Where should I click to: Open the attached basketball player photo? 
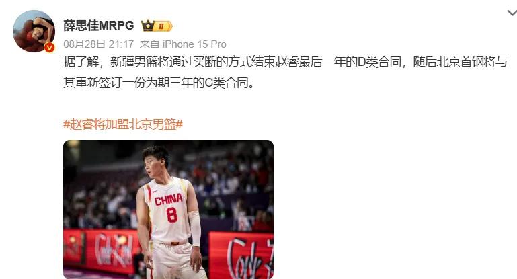pos(169,209)
